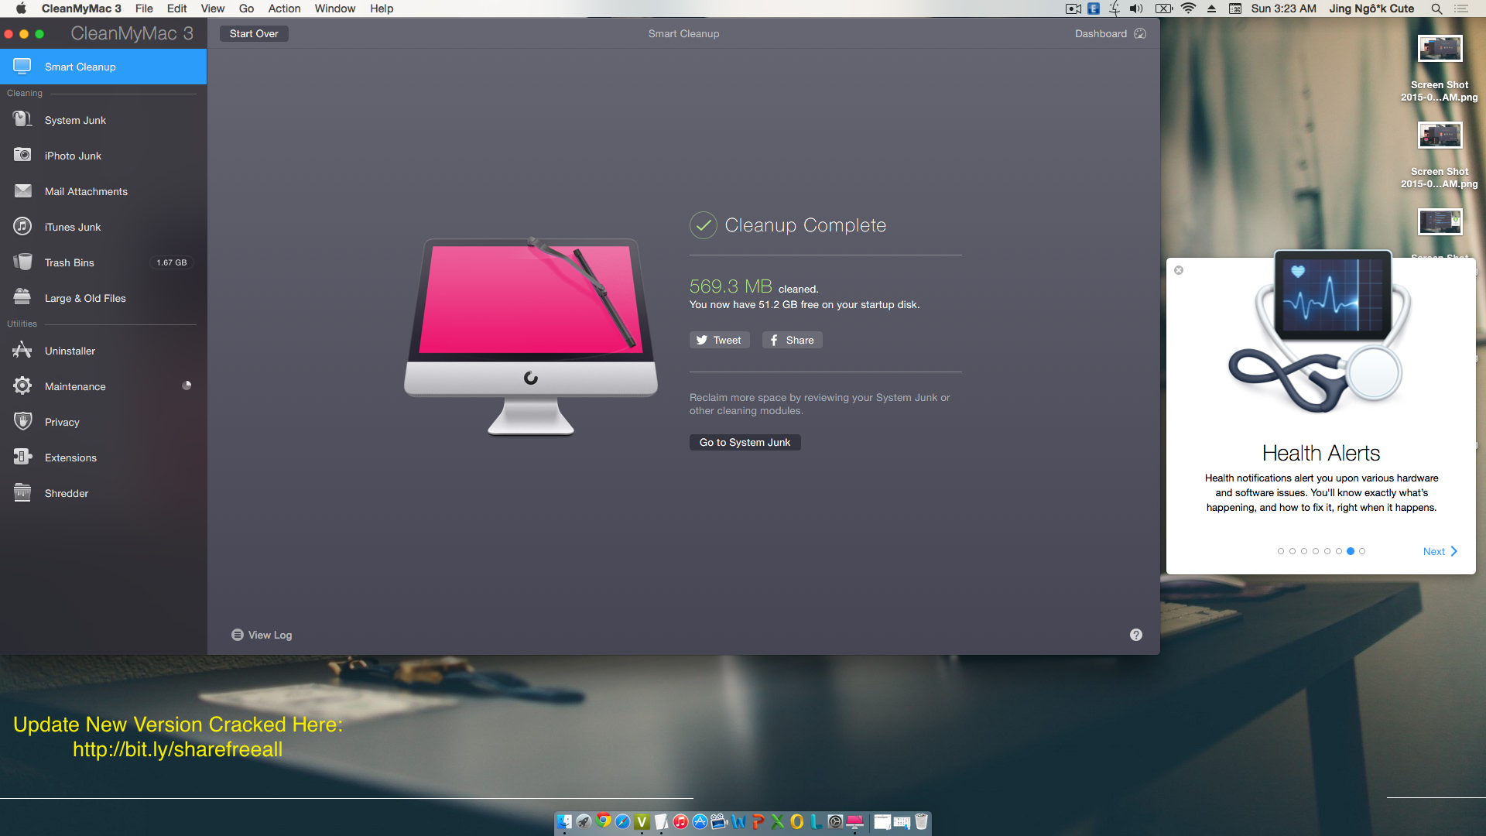Select the Shredder utility
The height and width of the screenshot is (836, 1486).
click(67, 493)
